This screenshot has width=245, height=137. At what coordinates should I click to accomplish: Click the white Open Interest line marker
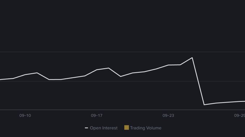(x=86, y=128)
